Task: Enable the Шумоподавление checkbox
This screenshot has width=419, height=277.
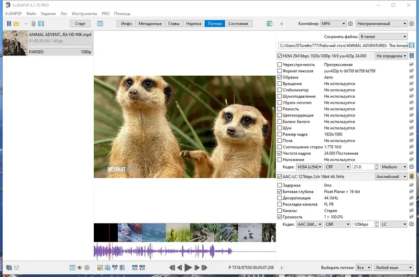Action: pyautogui.click(x=280, y=96)
